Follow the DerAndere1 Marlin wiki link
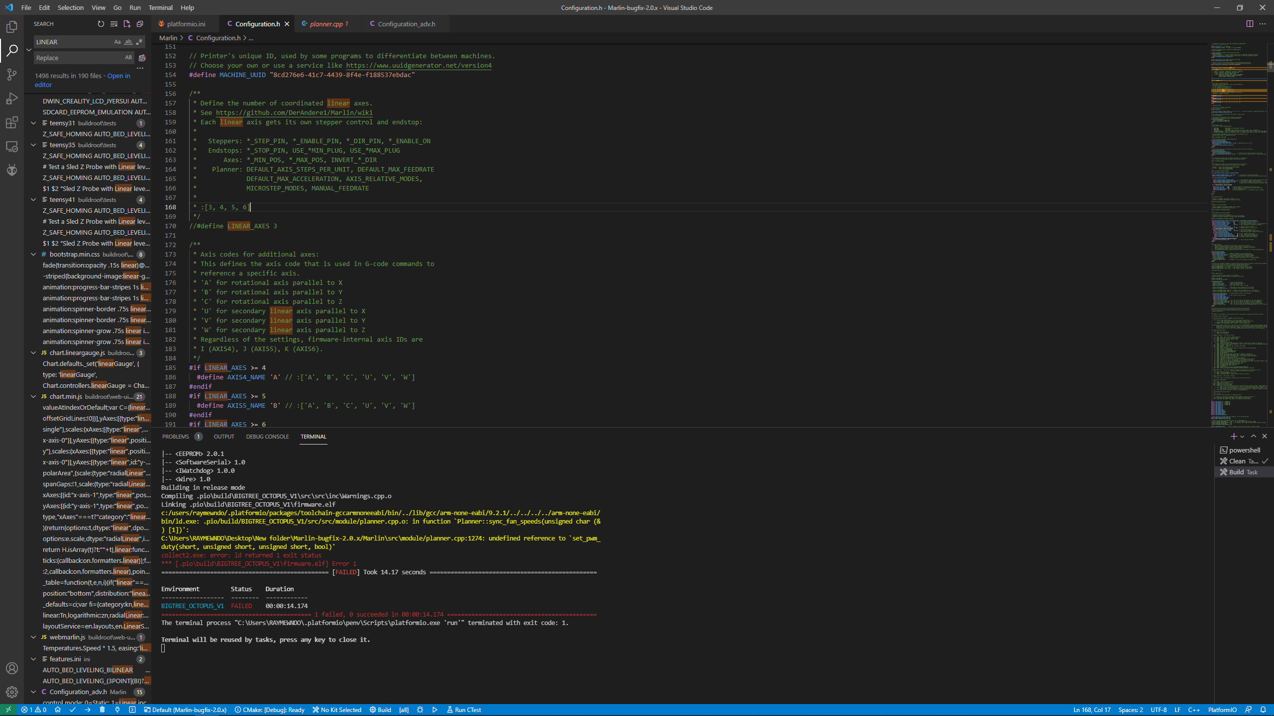This screenshot has width=1274, height=716. (x=294, y=112)
